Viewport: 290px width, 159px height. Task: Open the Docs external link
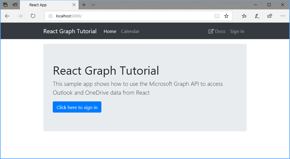tap(217, 31)
